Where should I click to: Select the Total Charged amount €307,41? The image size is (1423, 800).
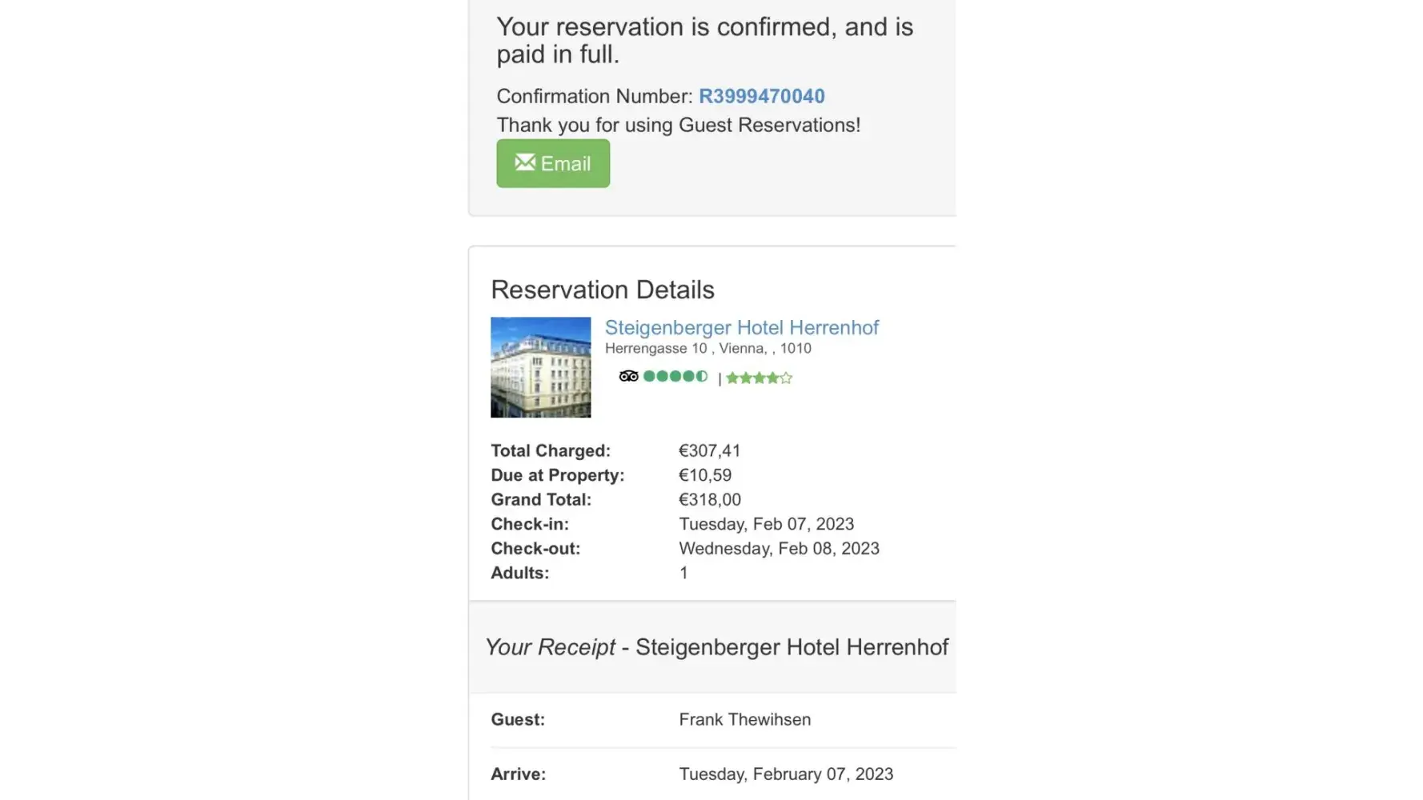(709, 451)
